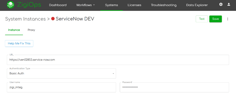Save the ServiceNow DEV instance
The width and height of the screenshot is (236, 100).
click(216, 19)
